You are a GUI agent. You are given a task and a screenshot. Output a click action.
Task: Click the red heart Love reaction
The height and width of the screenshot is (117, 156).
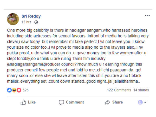18,90
